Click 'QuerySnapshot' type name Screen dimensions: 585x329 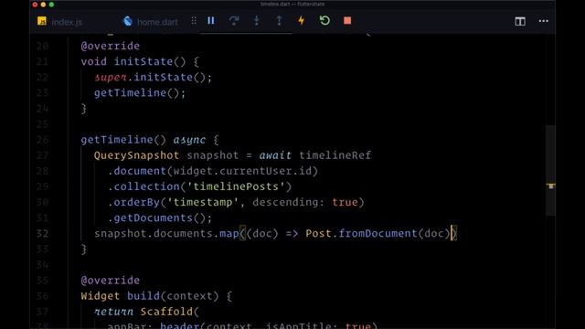pyautogui.click(x=136, y=155)
